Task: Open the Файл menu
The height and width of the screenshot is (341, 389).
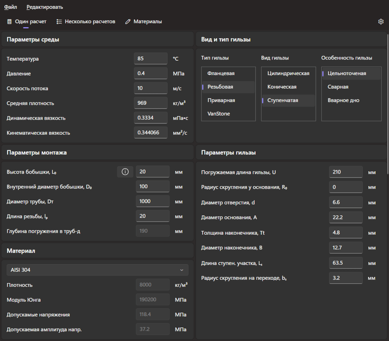Action: coord(11,7)
